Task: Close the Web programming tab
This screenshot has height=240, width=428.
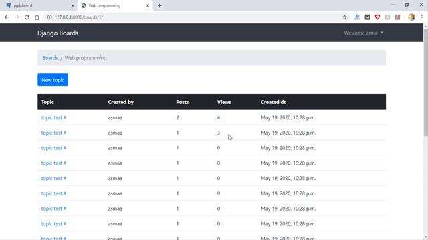Action: click(148, 5)
